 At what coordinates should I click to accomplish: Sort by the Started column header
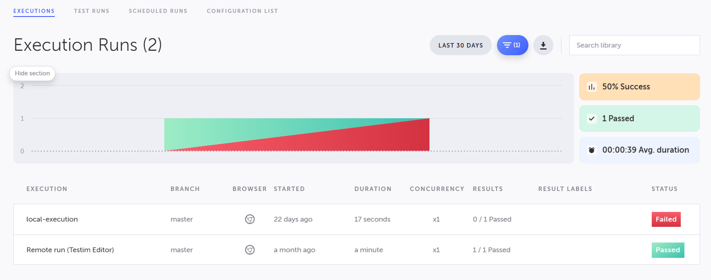click(x=289, y=189)
